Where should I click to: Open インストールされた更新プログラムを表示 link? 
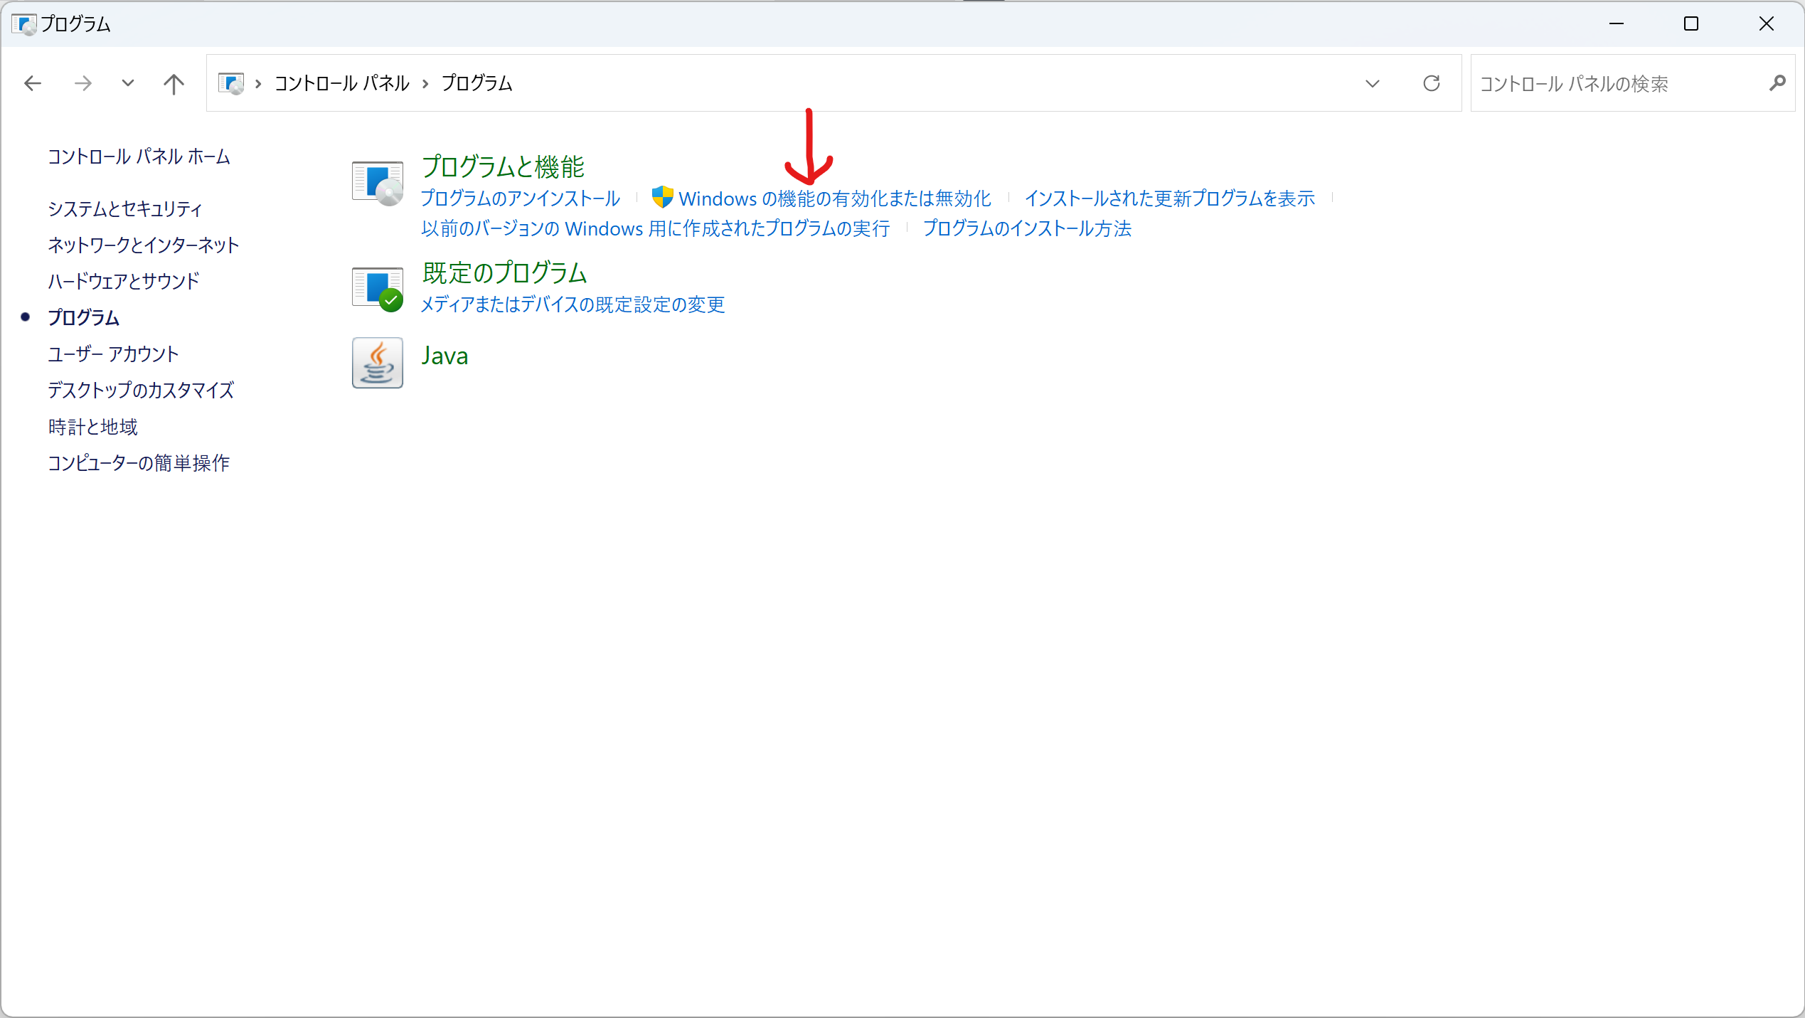1169,198
